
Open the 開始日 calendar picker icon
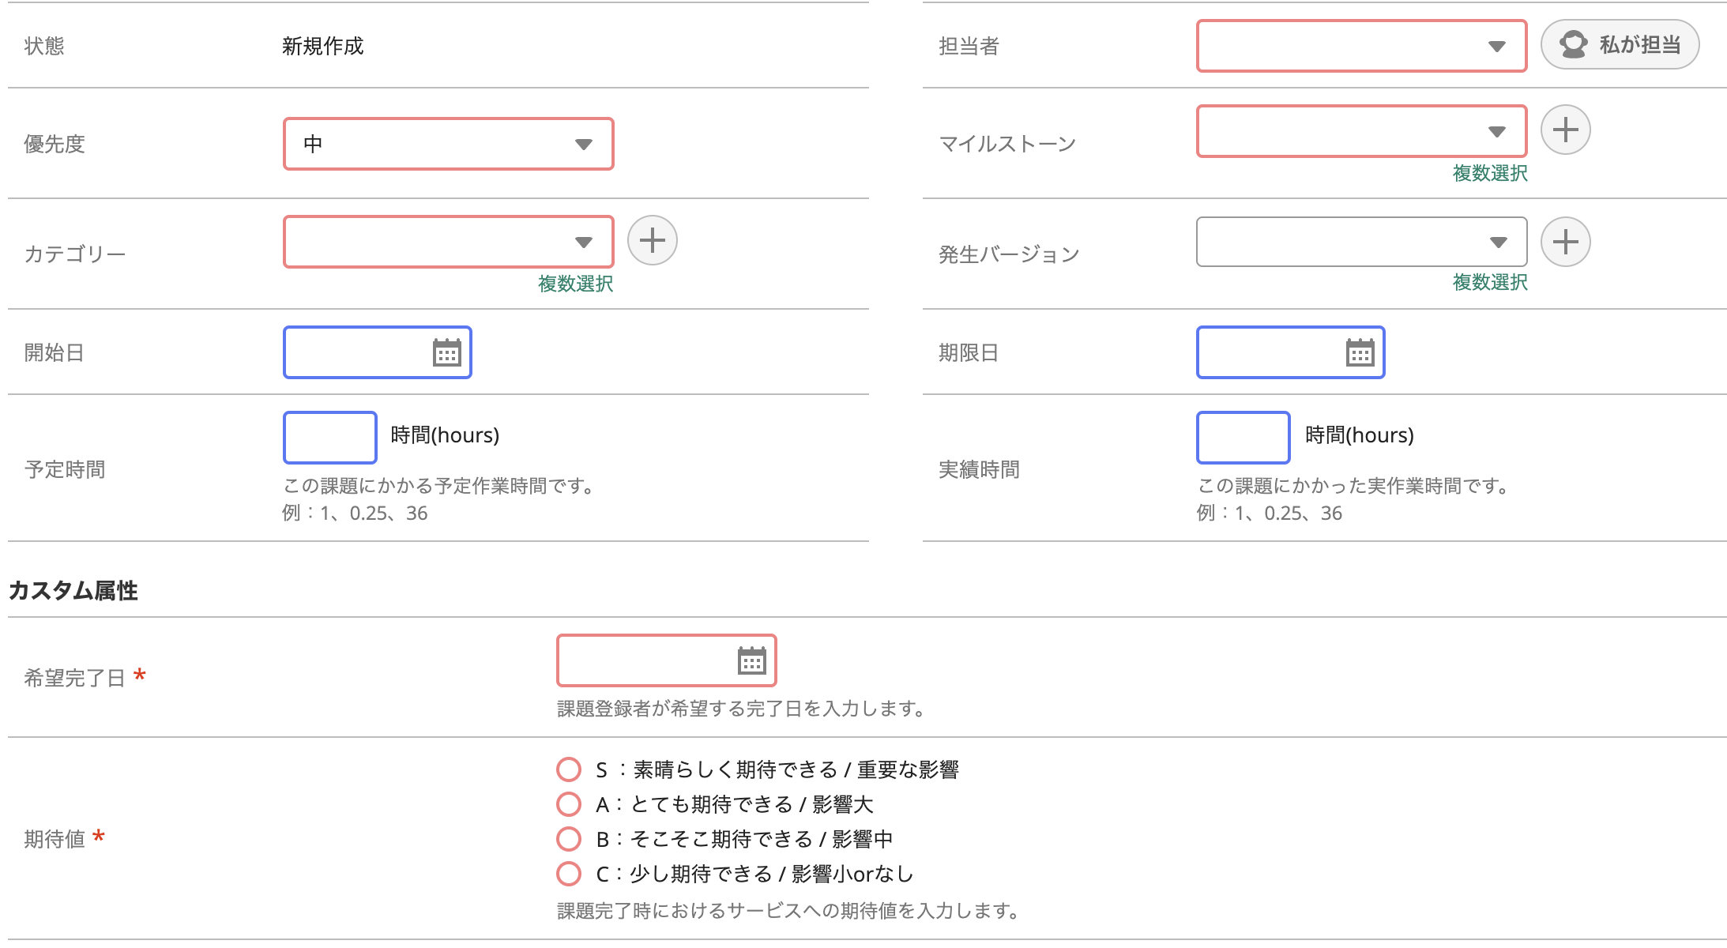click(x=446, y=352)
